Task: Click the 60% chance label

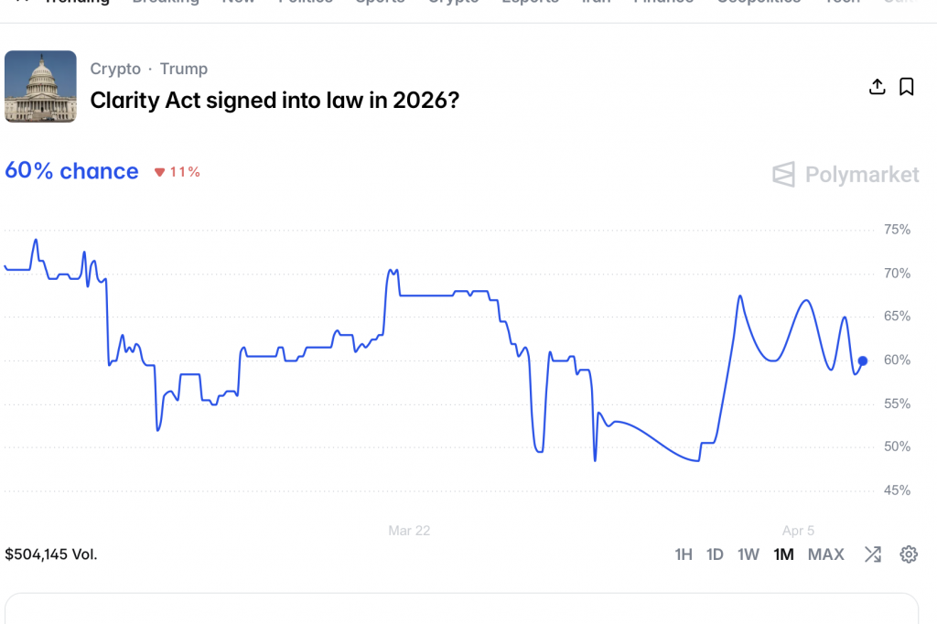Action: tap(71, 171)
